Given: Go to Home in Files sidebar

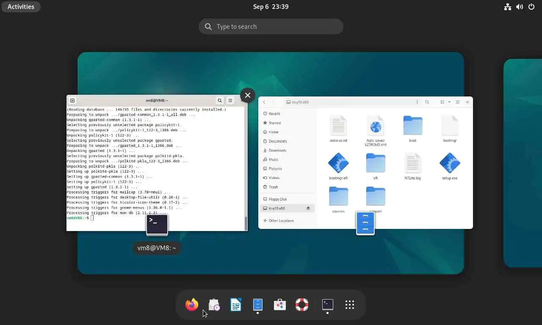Looking at the screenshot, I should 287,132.
